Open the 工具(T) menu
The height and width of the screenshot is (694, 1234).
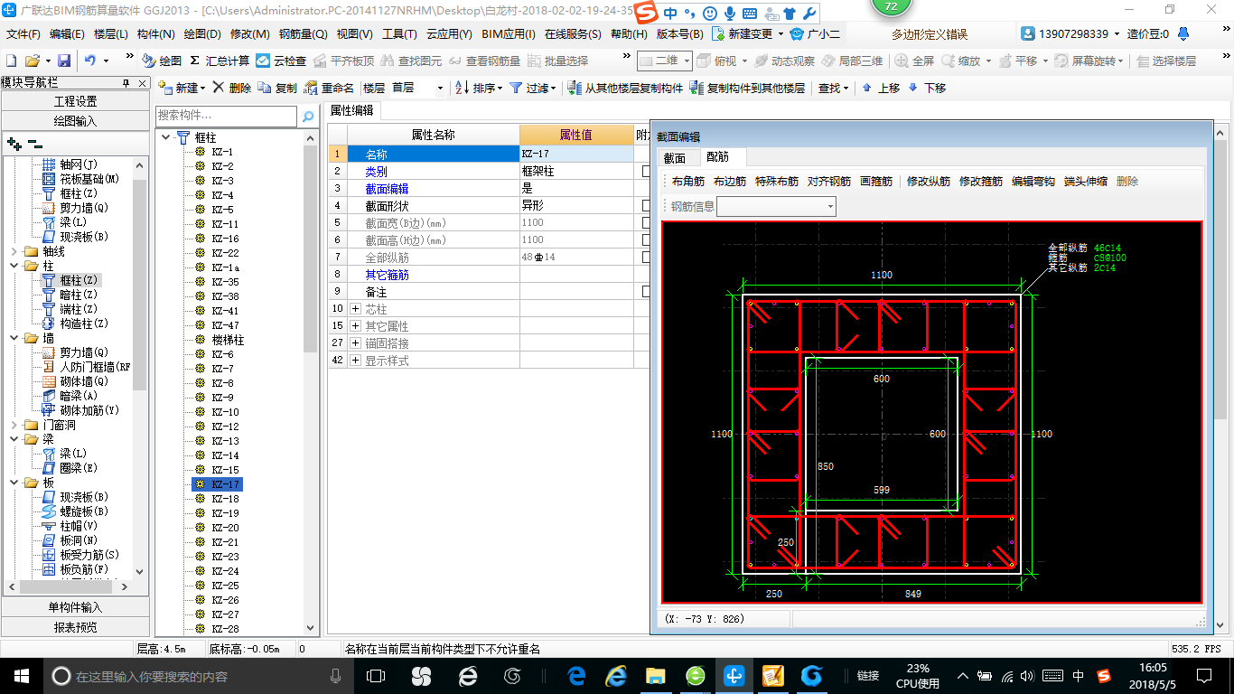(x=399, y=34)
